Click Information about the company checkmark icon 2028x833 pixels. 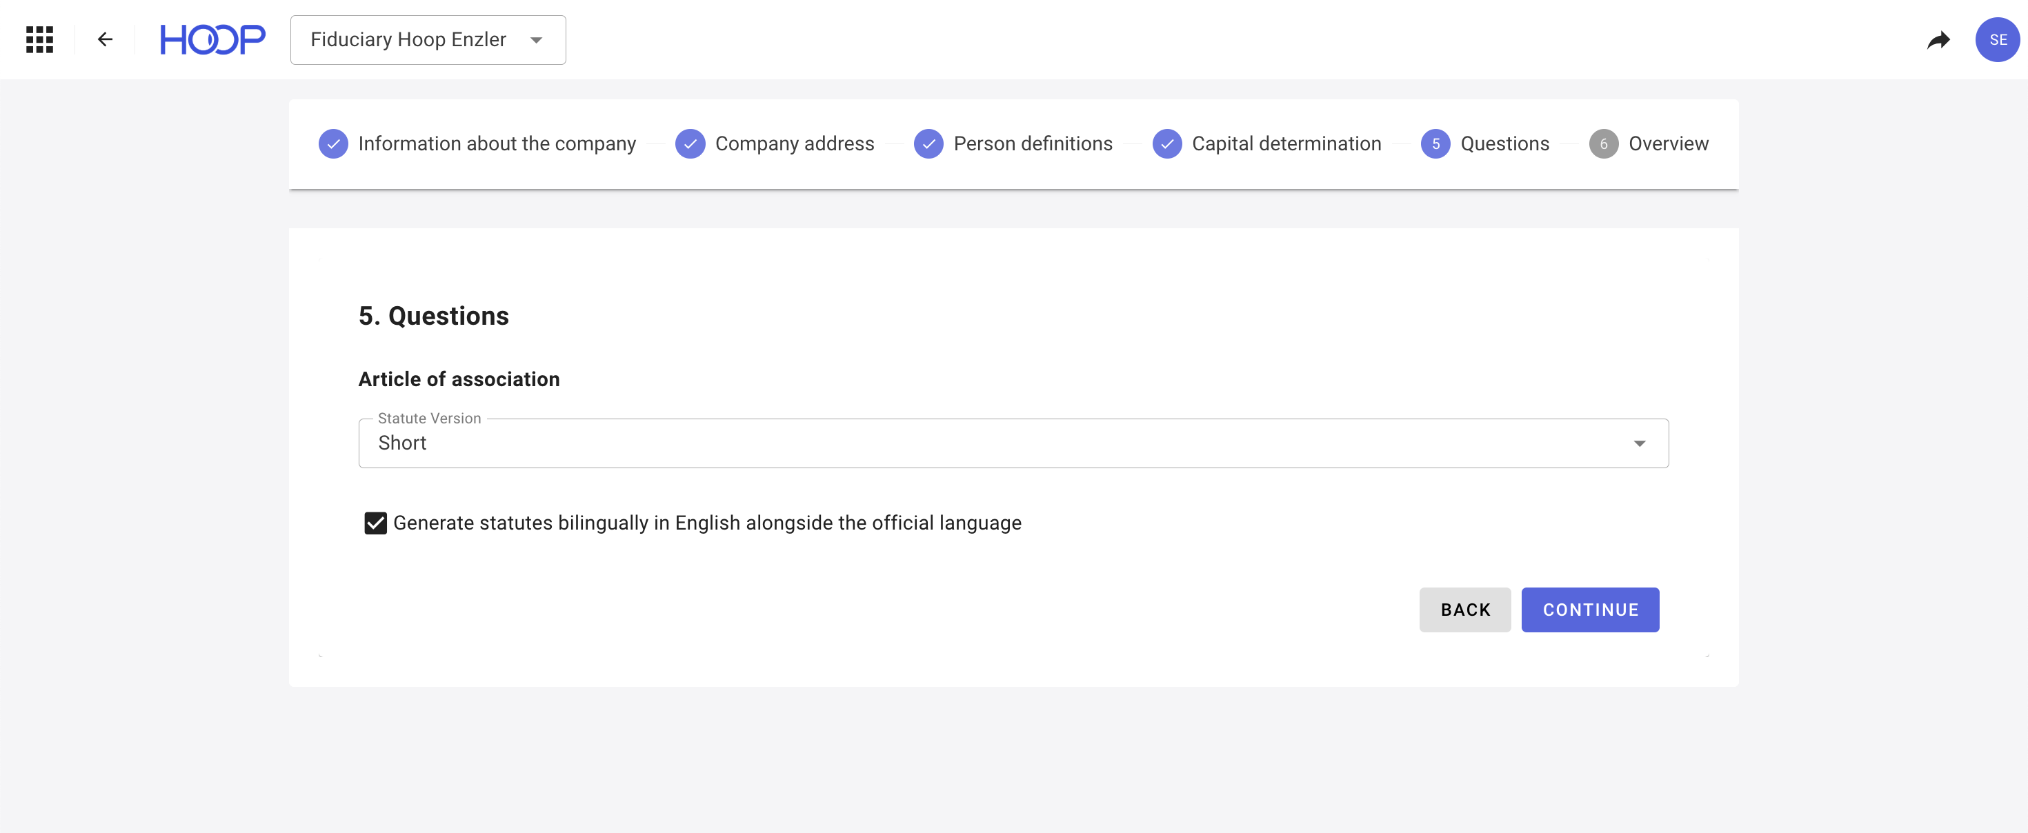[333, 144]
